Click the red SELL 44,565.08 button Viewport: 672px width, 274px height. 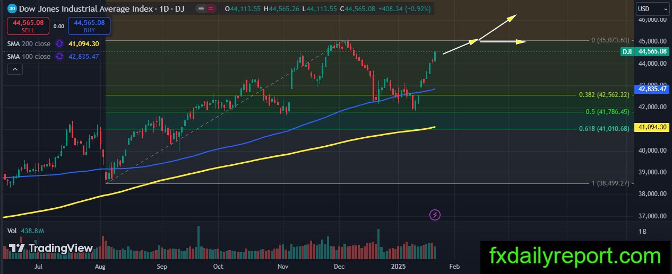[x=29, y=25]
